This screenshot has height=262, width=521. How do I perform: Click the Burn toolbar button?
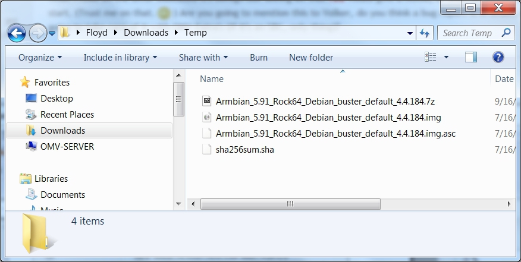click(x=259, y=58)
